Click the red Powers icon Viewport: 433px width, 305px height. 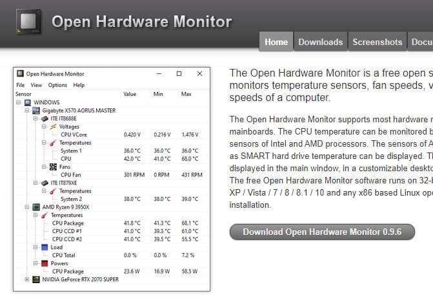[x=45, y=263]
